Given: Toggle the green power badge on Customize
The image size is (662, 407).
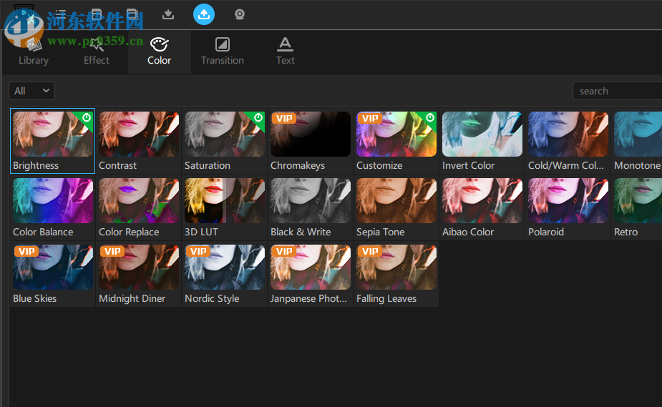Looking at the screenshot, I should tap(430, 118).
